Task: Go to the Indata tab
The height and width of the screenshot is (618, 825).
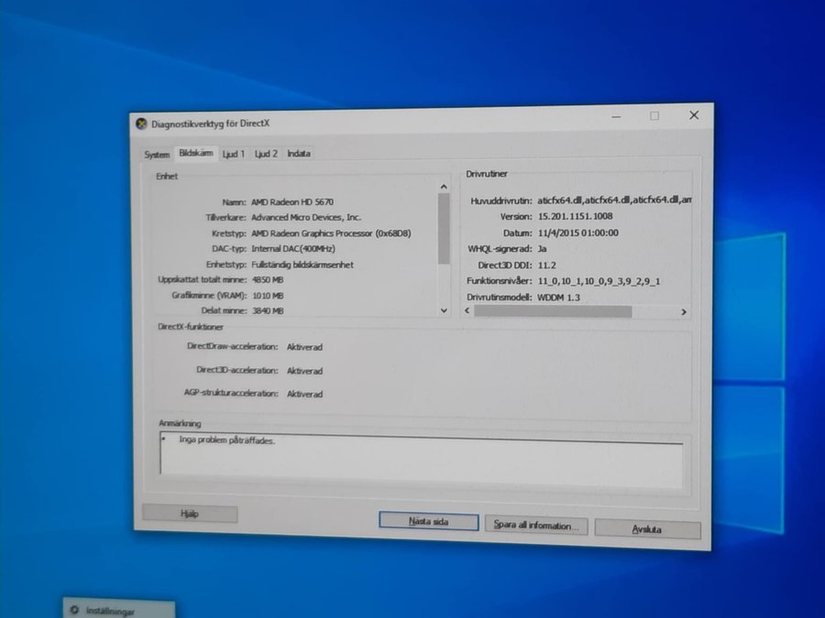Action: point(299,154)
